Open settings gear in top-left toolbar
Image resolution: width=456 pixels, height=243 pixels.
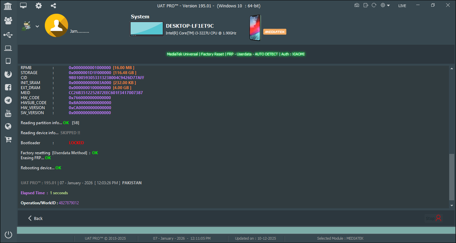38,5
